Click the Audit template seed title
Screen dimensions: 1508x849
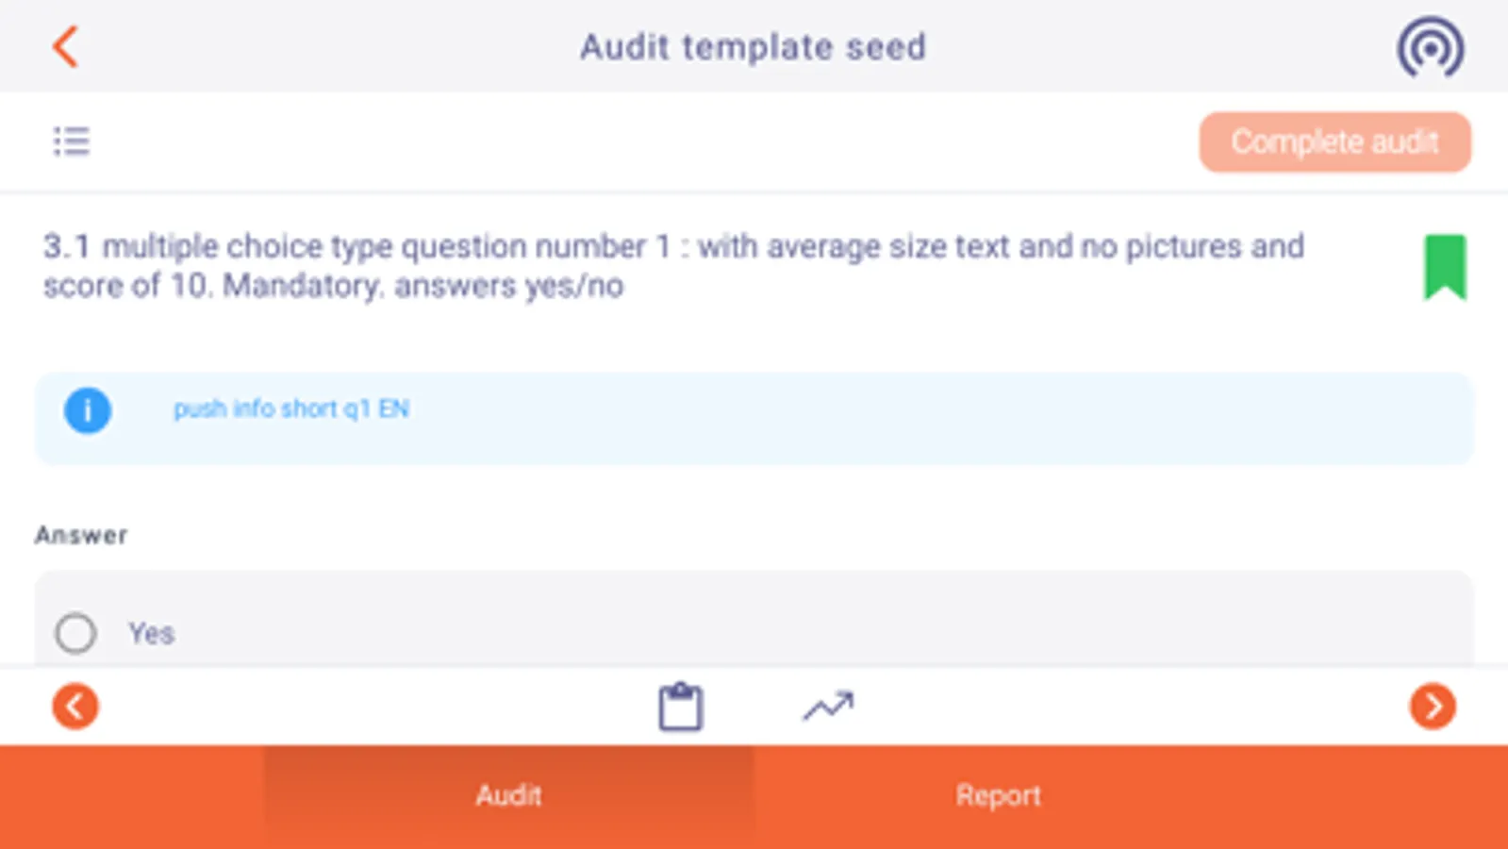pos(753,47)
